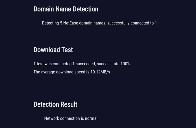
Task: Select the NetEase domain detection result line
Action: (x=99, y=23)
